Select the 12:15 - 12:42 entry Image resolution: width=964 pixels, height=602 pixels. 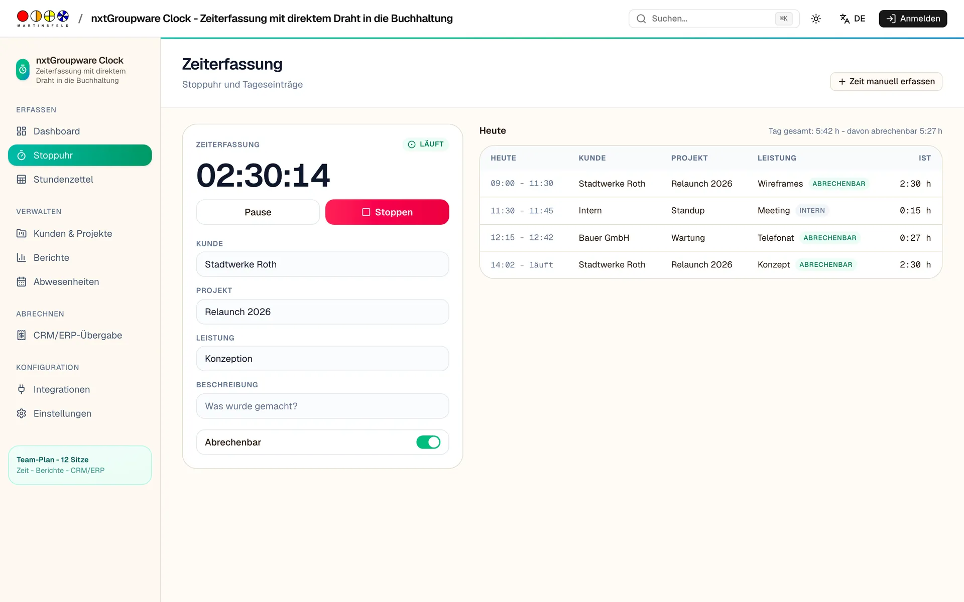point(710,238)
